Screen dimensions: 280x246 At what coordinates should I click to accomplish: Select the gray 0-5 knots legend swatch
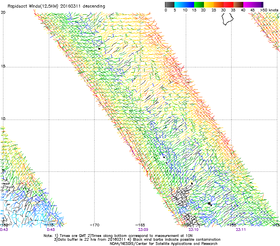click(x=170, y=5)
